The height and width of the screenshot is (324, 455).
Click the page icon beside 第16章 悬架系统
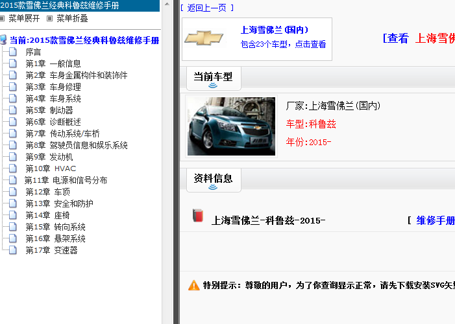coord(13,238)
